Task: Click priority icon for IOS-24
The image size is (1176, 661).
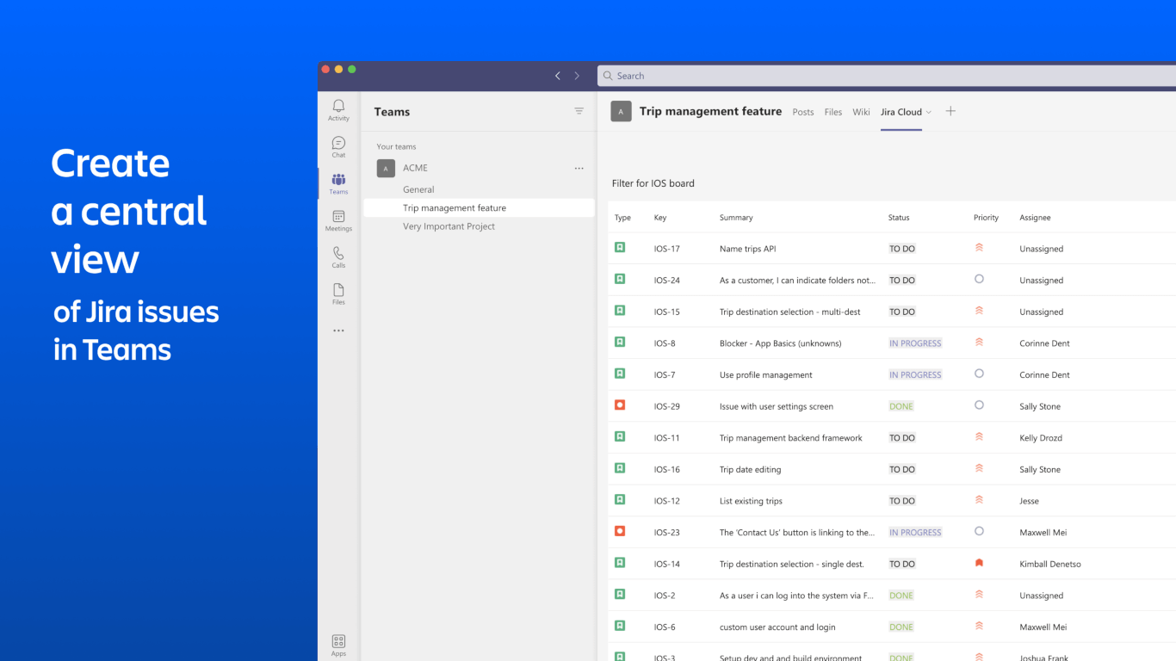Action: click(x=979, y=279)
